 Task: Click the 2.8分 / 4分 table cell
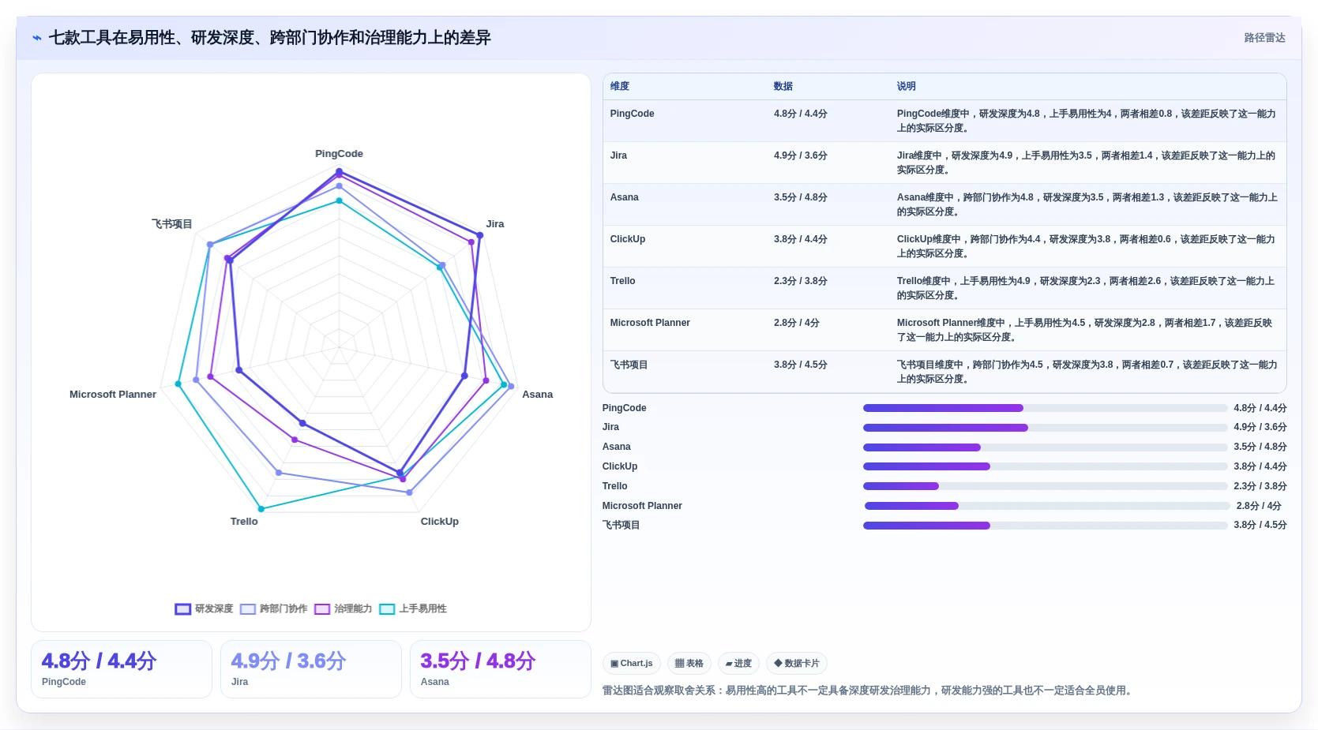click(797, 323)
